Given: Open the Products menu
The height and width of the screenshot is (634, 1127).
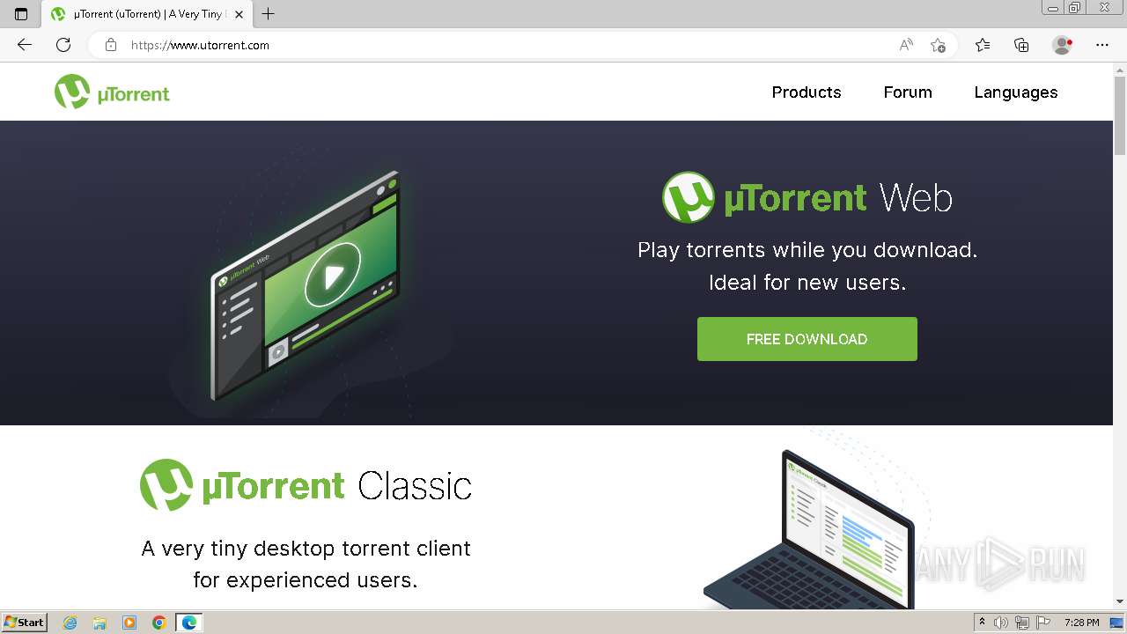Looking at the screenshot, I should coord(807,92).
